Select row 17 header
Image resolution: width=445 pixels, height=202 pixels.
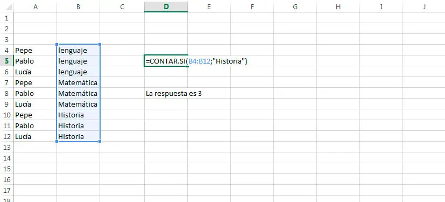(7, 191)
